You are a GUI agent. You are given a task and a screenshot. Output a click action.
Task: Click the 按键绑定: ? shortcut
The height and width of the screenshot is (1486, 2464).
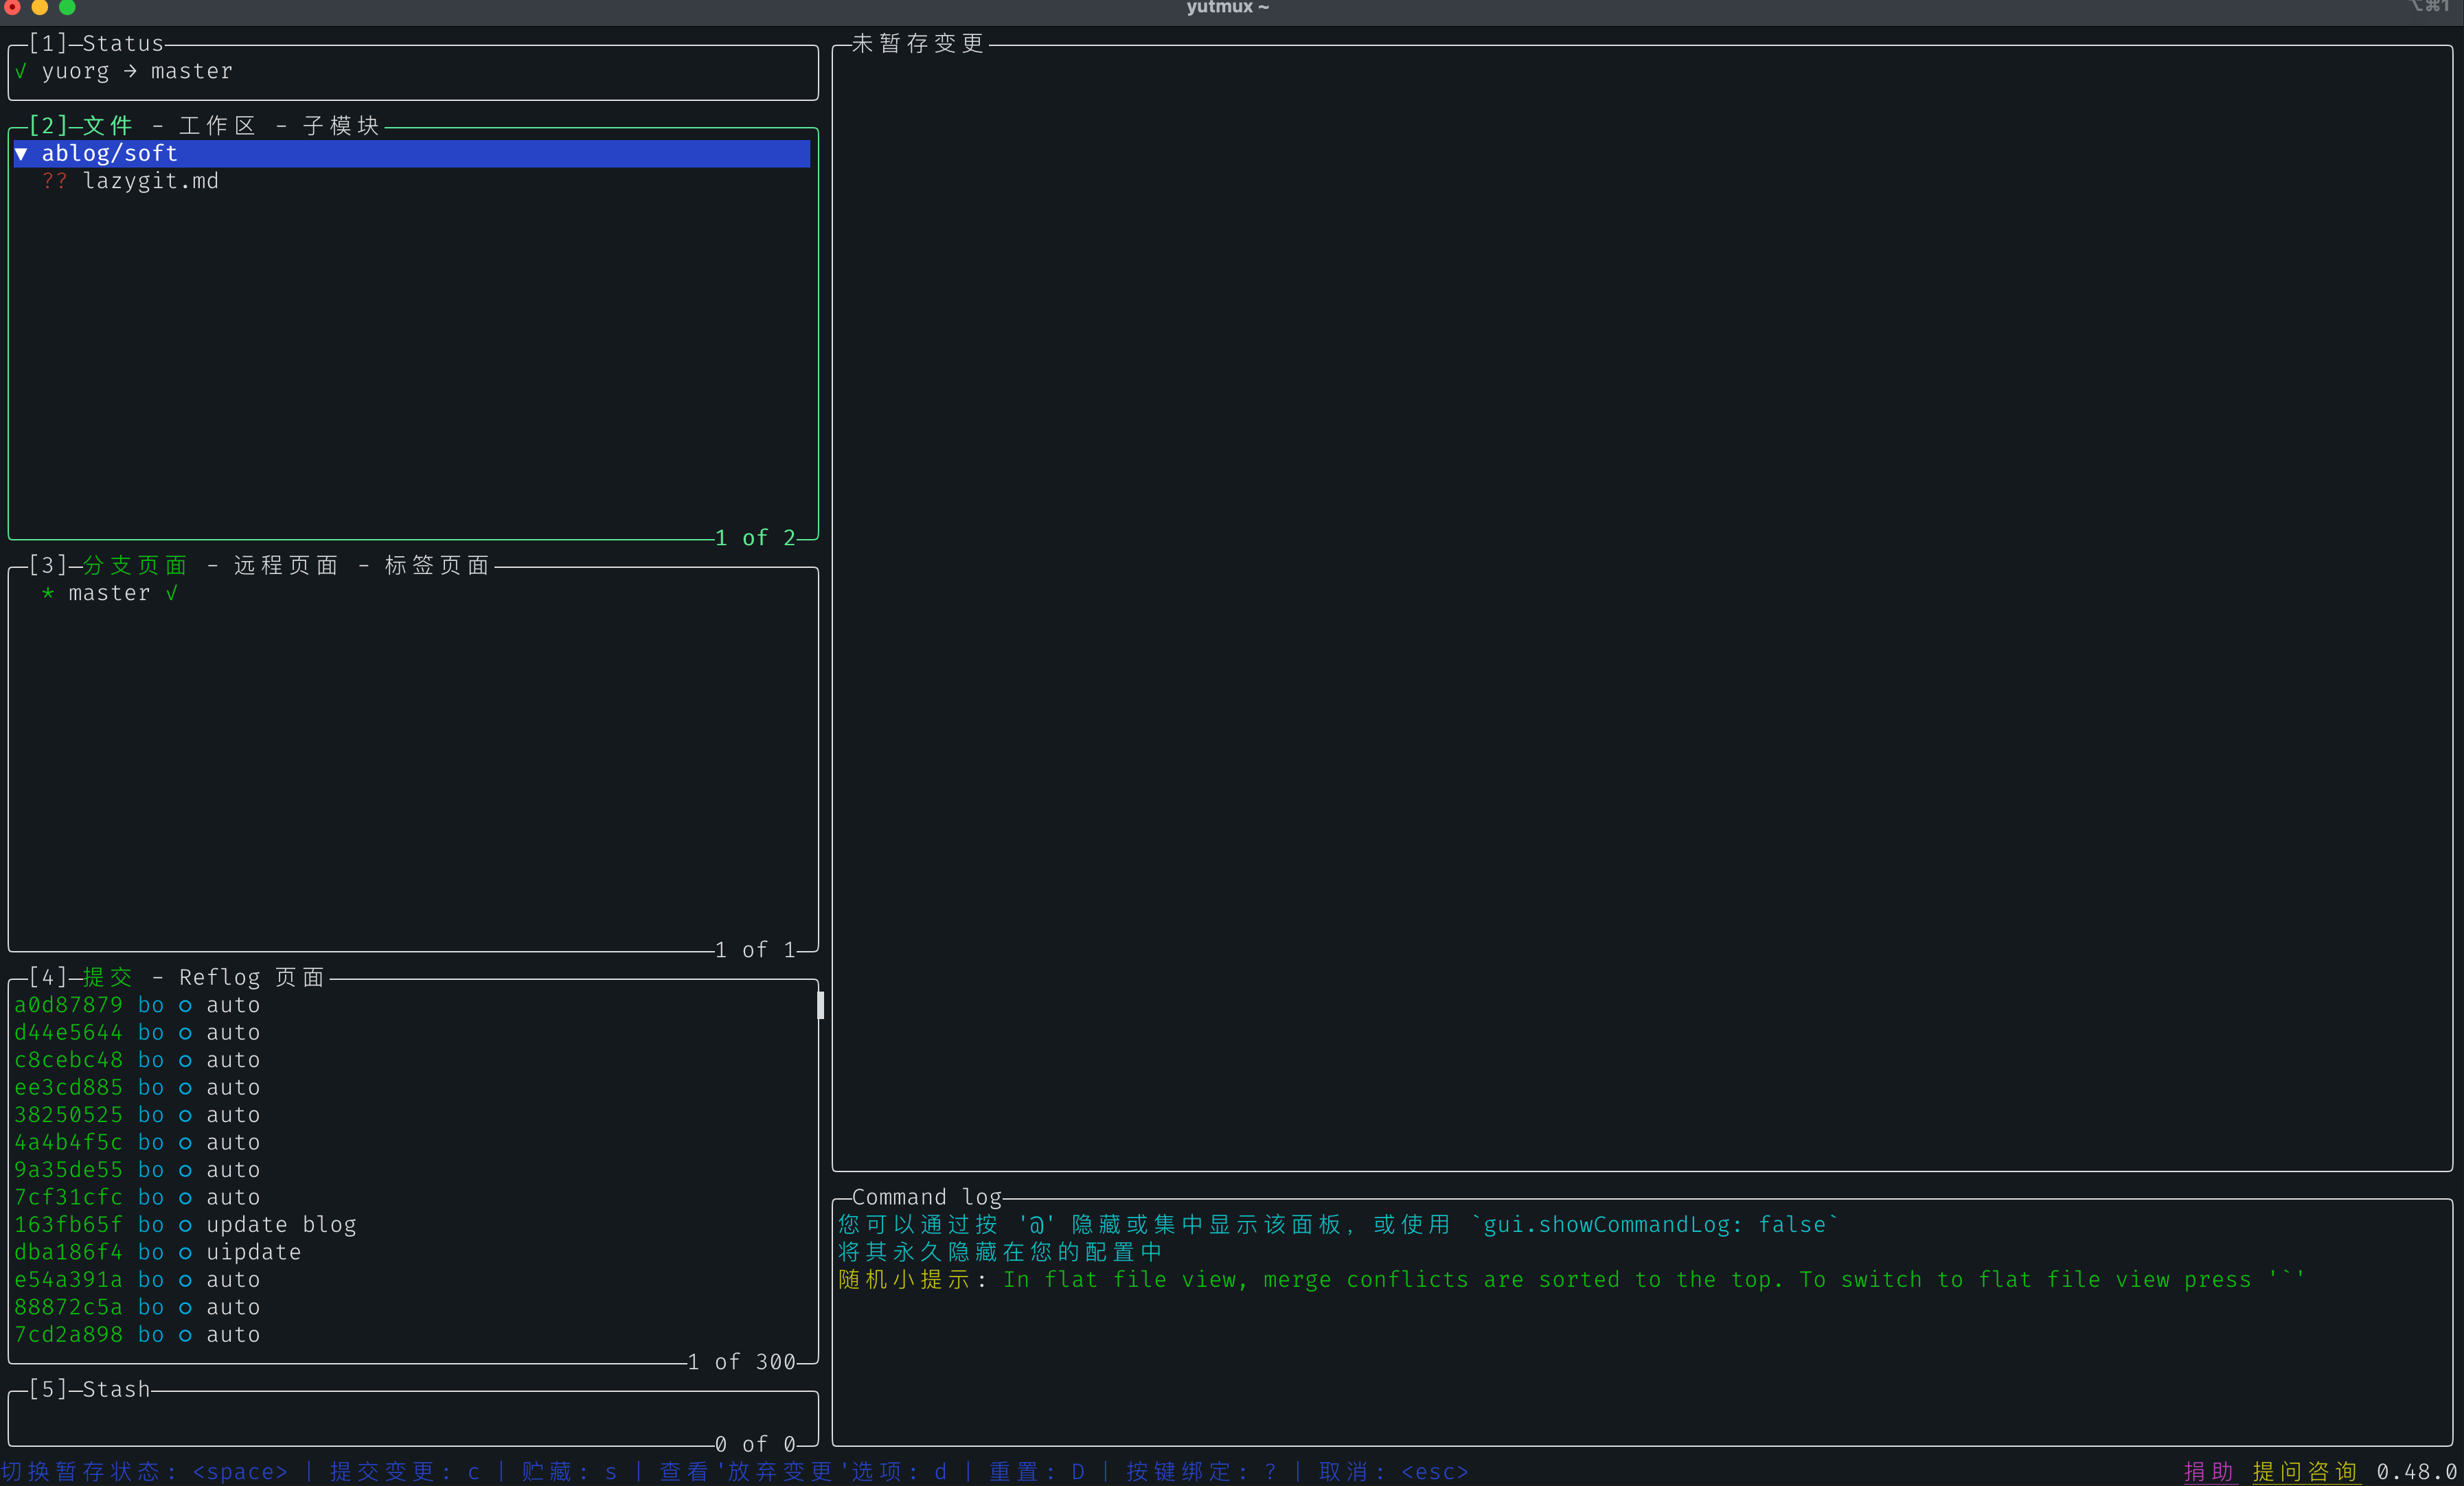coord(1202,1472)
